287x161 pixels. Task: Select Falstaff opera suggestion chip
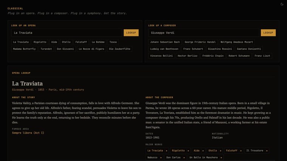pyautogui.click(x=81, y=42)
